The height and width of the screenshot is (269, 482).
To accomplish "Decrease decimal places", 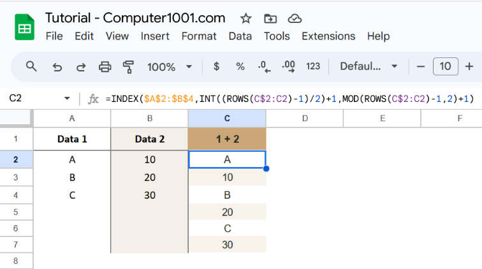I will click(x=264, y=66).
